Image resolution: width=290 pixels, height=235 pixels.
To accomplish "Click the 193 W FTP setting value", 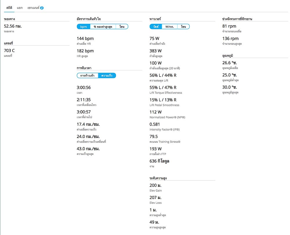I will (x=156, y=149).
